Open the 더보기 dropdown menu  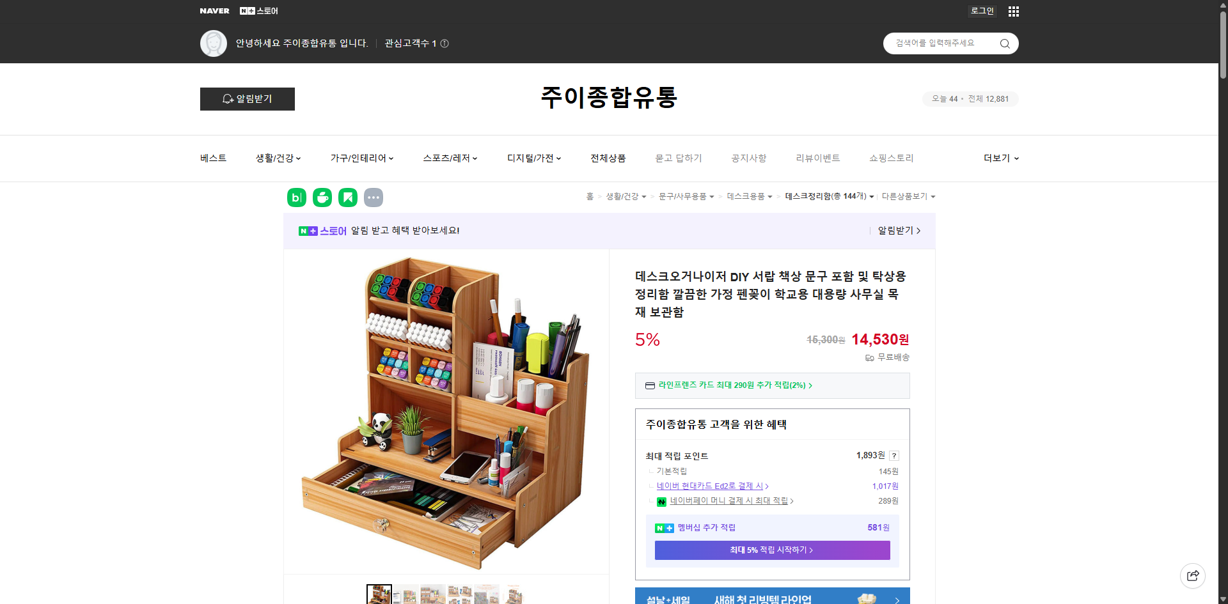[1000, 158]
